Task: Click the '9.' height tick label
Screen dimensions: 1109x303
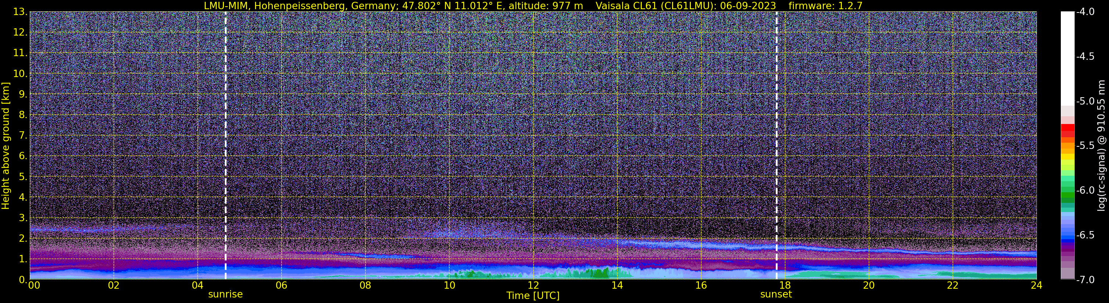Action: pyautogui.click(x=23, y=94)
